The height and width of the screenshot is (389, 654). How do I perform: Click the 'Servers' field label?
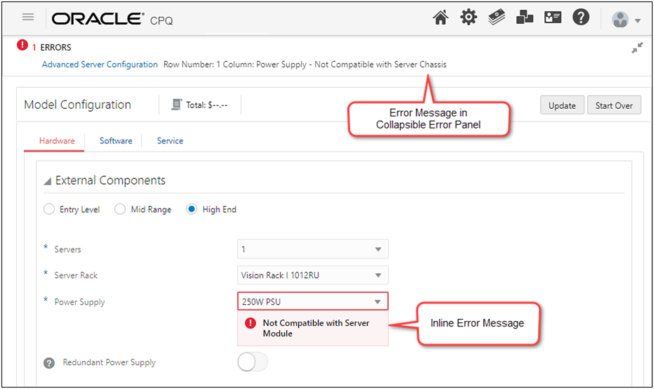(68, 249)
